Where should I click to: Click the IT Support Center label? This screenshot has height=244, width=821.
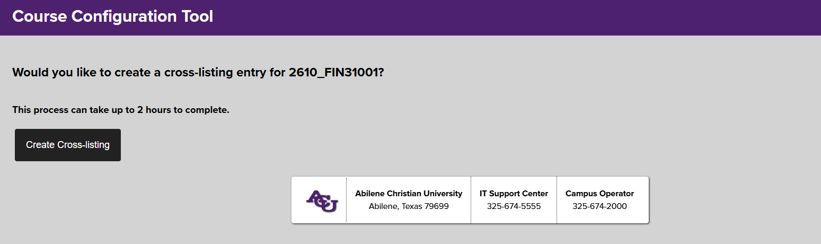[514, 194]
